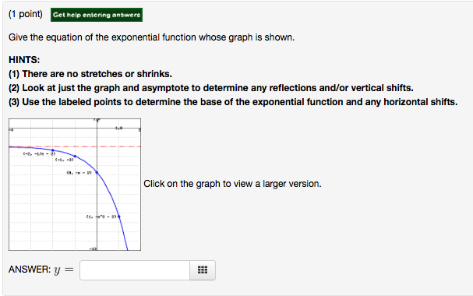Open the equation editor grid icon

pos(203,270)
